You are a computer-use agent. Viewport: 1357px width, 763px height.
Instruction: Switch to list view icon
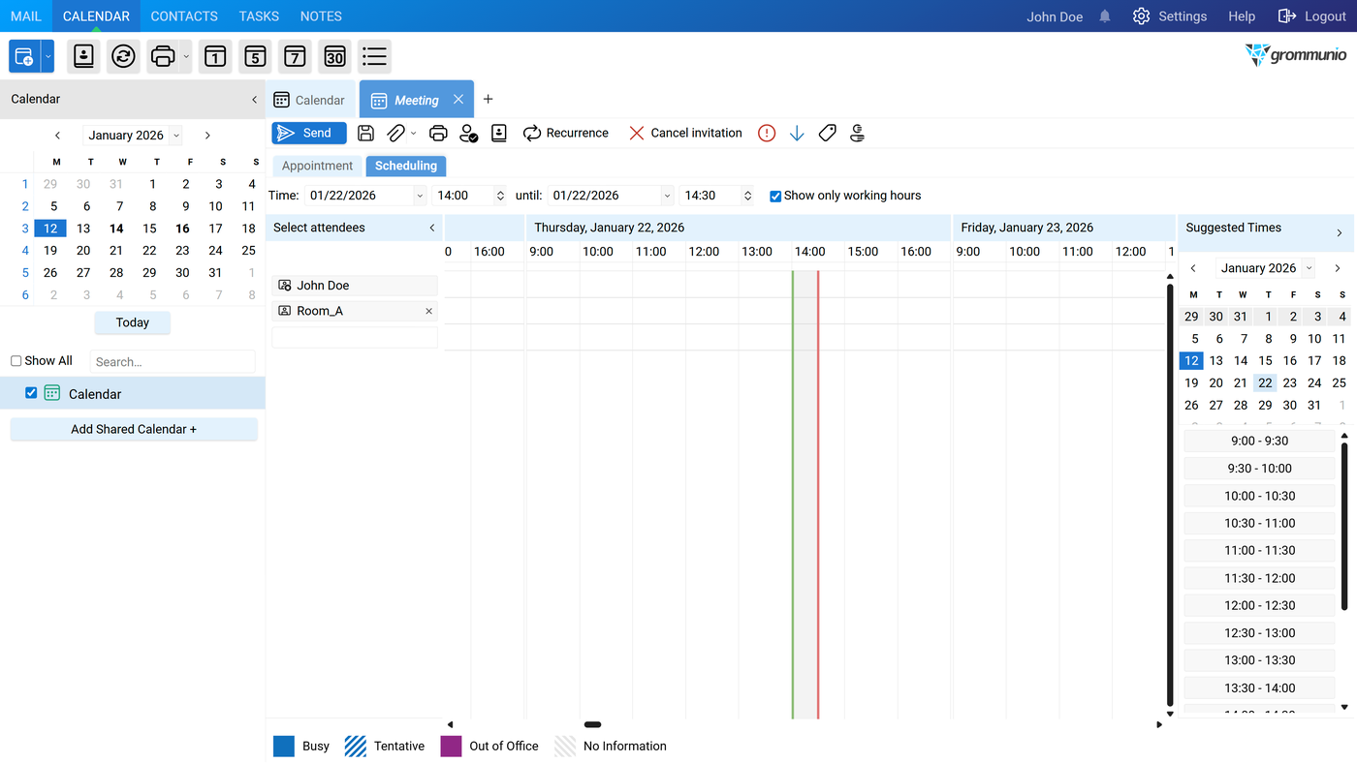click(x=374, y=56)
